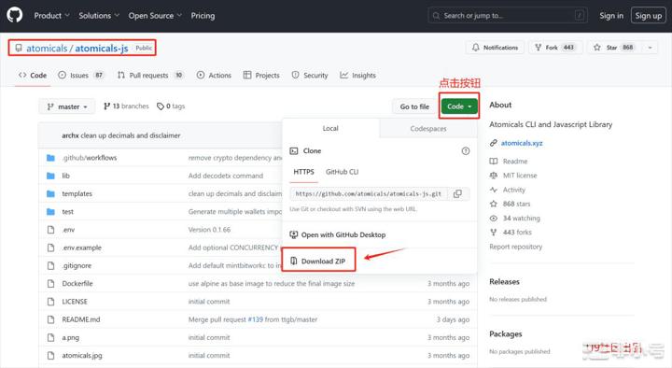672x368 pixels.
Task: Click the README.md file icon
Action: coord(51,319)
